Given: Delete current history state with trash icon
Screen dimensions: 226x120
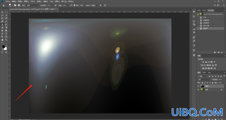Looking at the screenshot, I should [x=222, y=52].
